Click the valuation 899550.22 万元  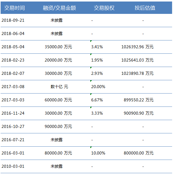(139, 100)
